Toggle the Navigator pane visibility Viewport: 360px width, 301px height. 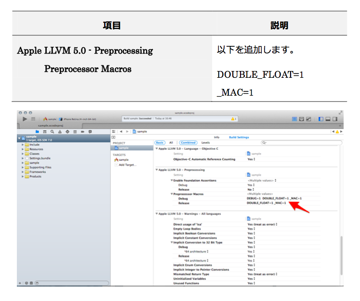[x=321, y=119]
